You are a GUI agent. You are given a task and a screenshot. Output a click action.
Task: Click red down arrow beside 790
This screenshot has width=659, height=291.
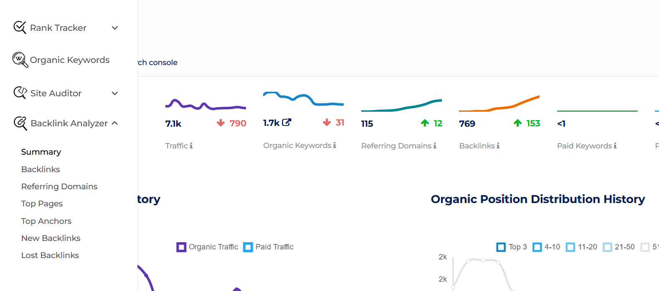[x=221, y=123]
